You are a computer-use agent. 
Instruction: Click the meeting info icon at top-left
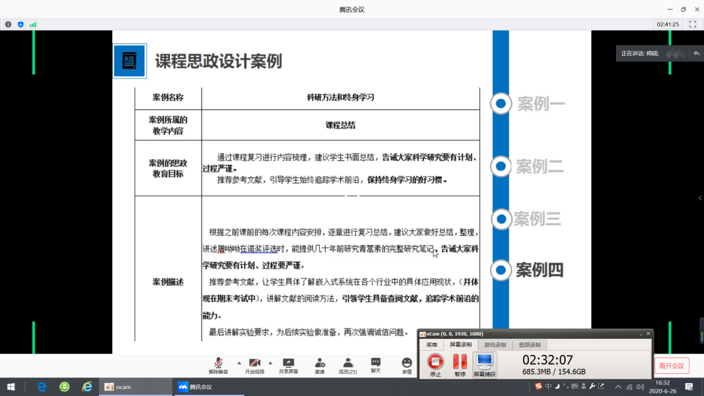click(8, 24)
